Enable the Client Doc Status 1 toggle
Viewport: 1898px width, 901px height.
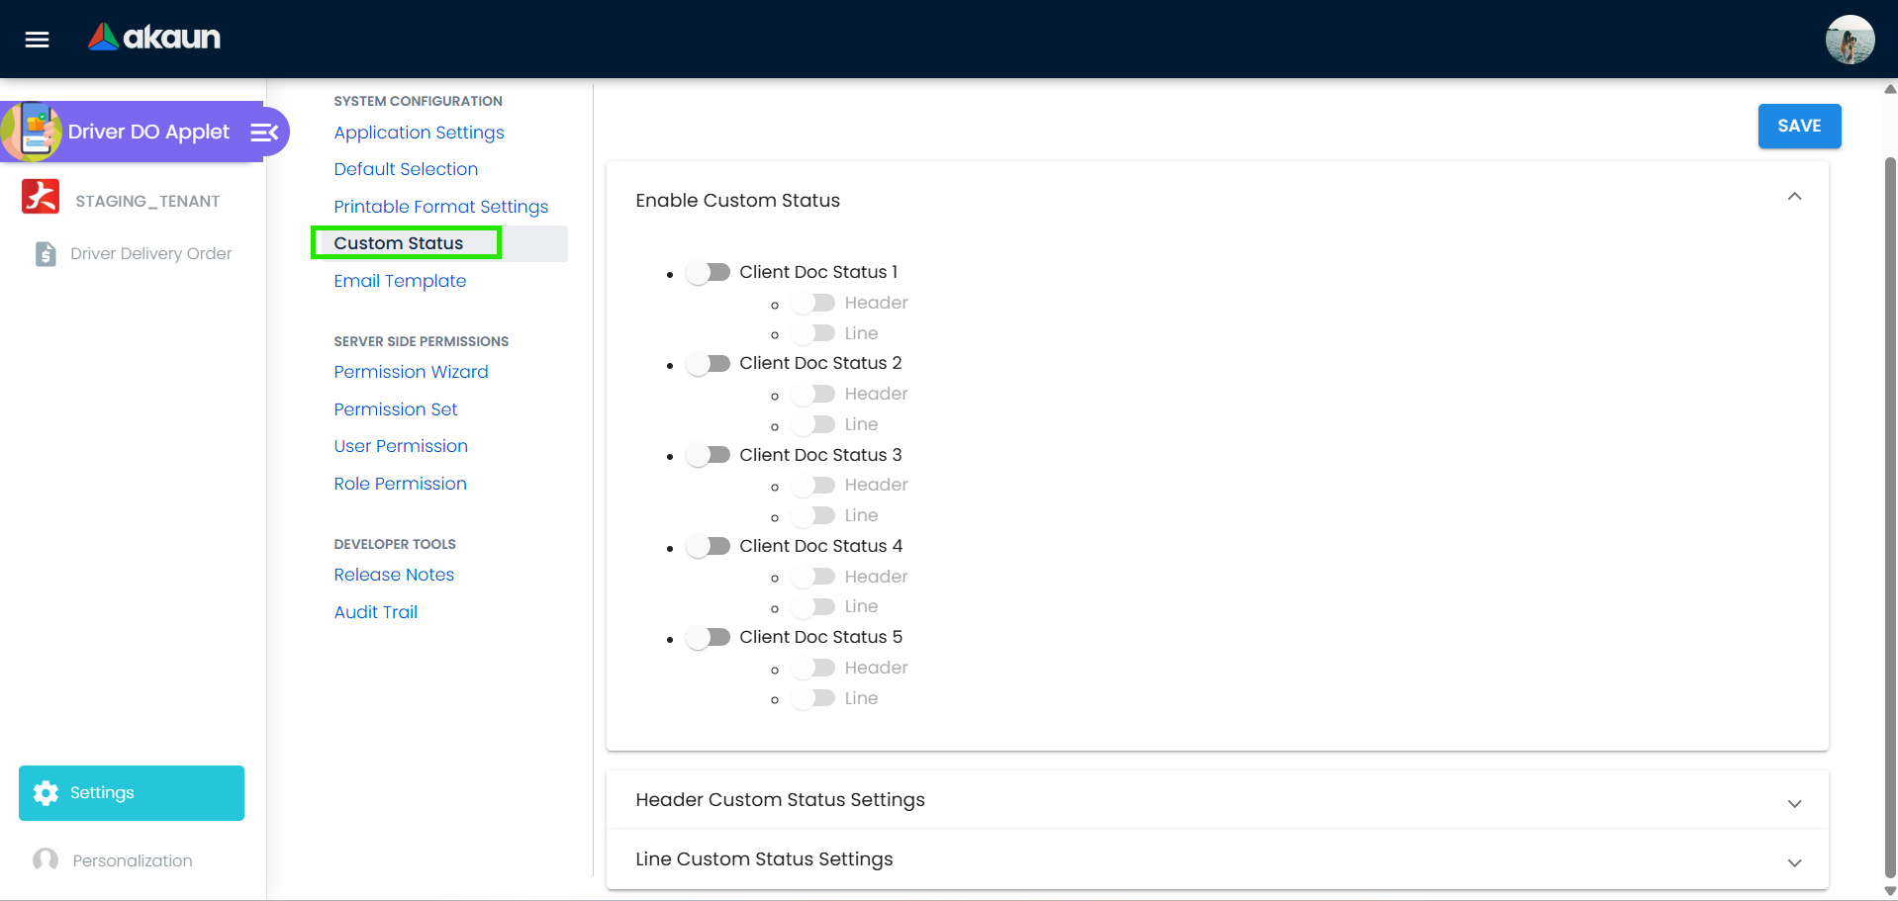tap(709, 272)
